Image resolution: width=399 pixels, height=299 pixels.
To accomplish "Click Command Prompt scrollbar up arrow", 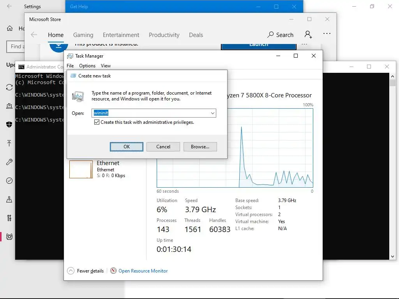I will 392,76.
